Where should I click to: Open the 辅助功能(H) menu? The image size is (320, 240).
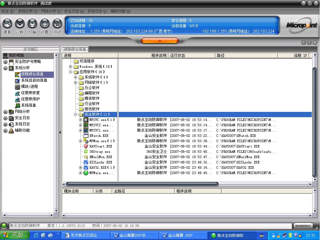coord(121,11)
